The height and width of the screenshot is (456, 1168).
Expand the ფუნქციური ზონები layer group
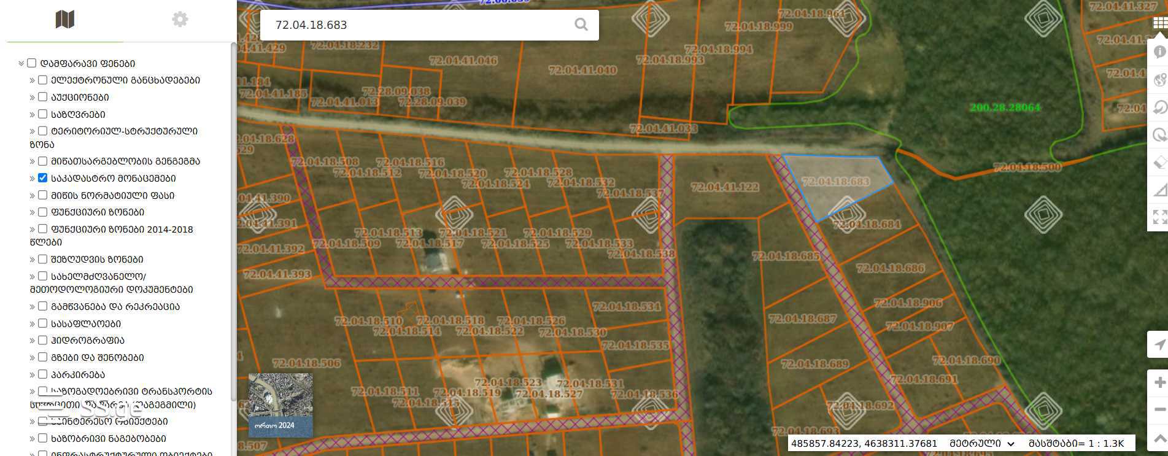(33, 212)
